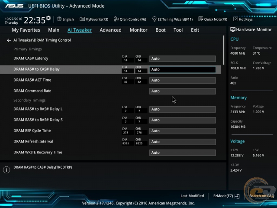The height and width of the screenshot is (208, 277).
Task: Go to the Monitor tab
Action: pyautogui.click(x=138, y=30)
